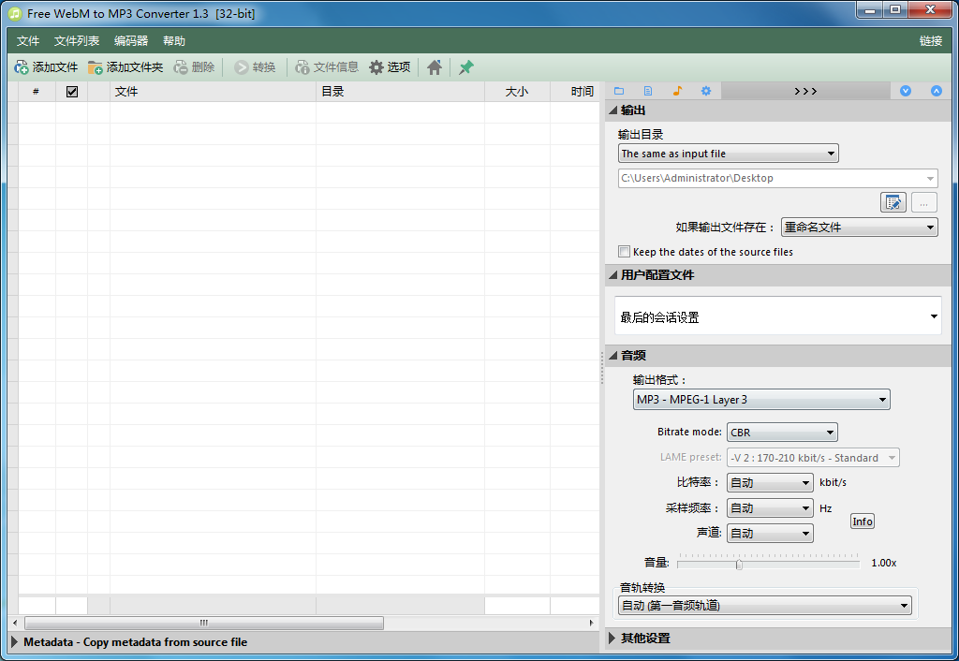959x661 pixels.
Task: Click the blue up arrow circle icon
Action: pyautogui.click(x=937, y=91)
